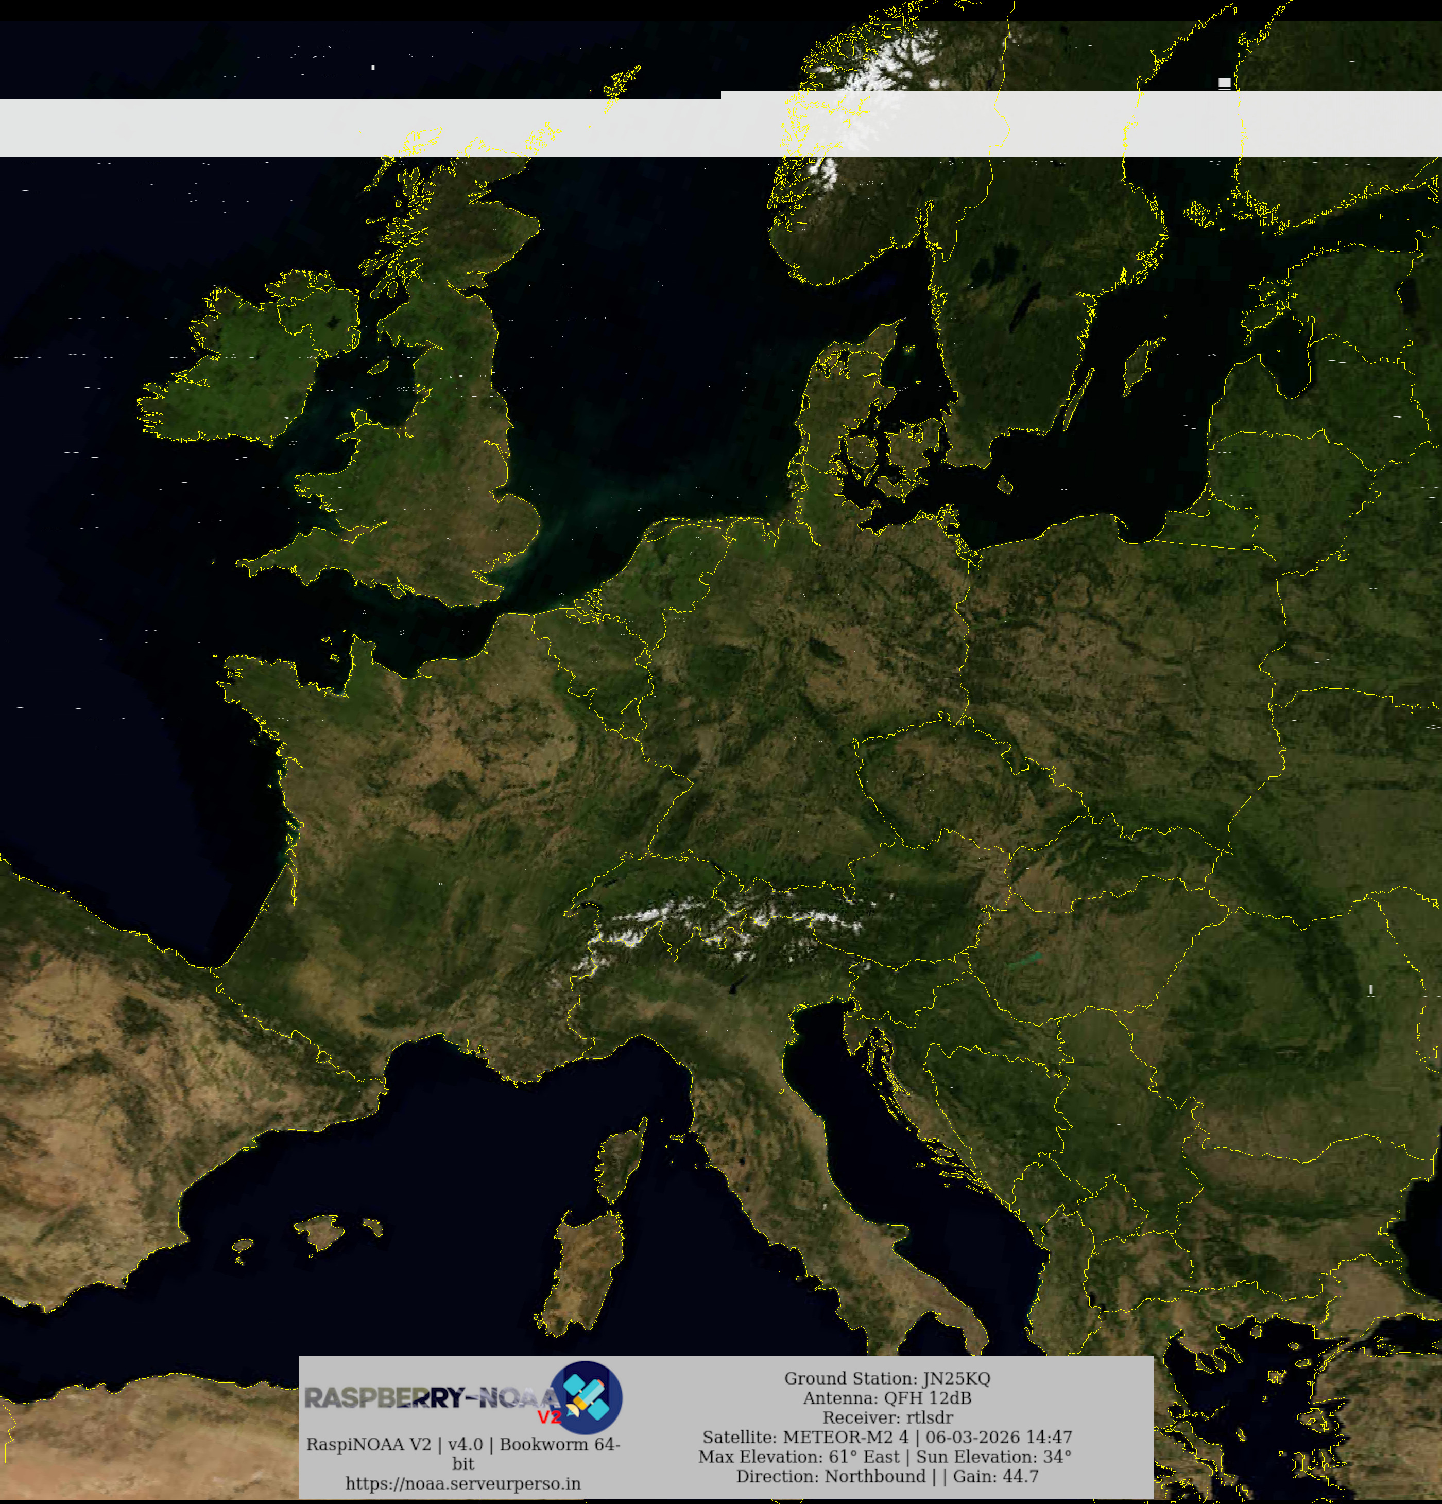This screenshot has width=1442, height=1504.
Task: Click the small white square near the top right
Action: pyautogui.click(x=1224, y=83)
